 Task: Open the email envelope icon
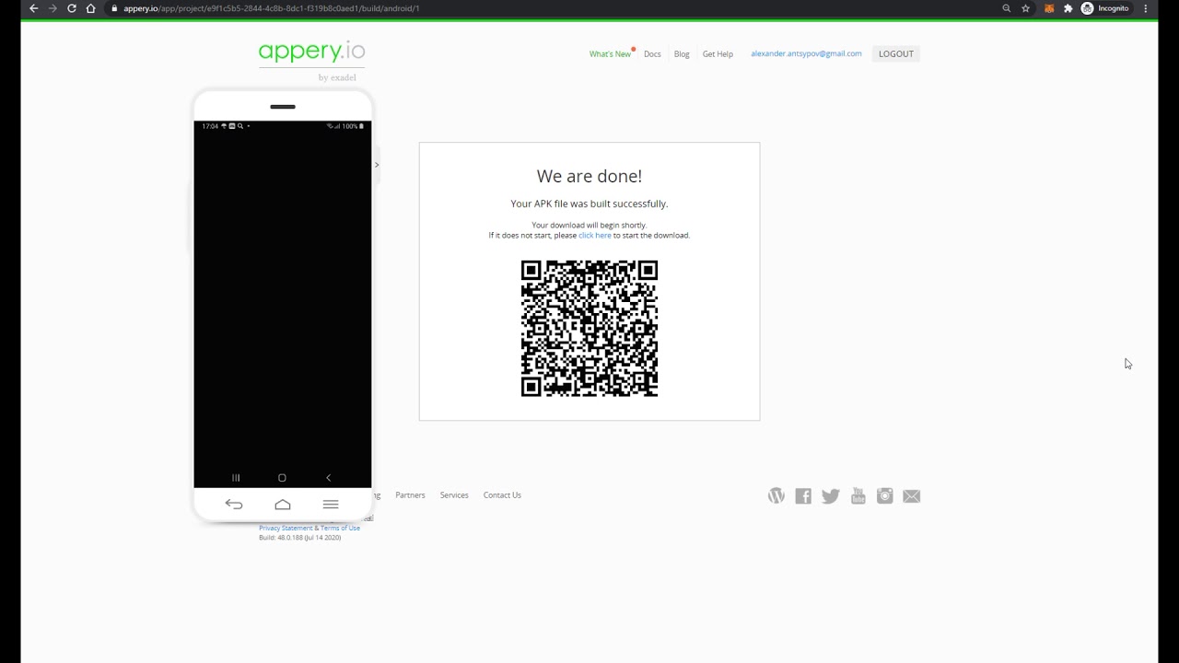tap(912, 496)
